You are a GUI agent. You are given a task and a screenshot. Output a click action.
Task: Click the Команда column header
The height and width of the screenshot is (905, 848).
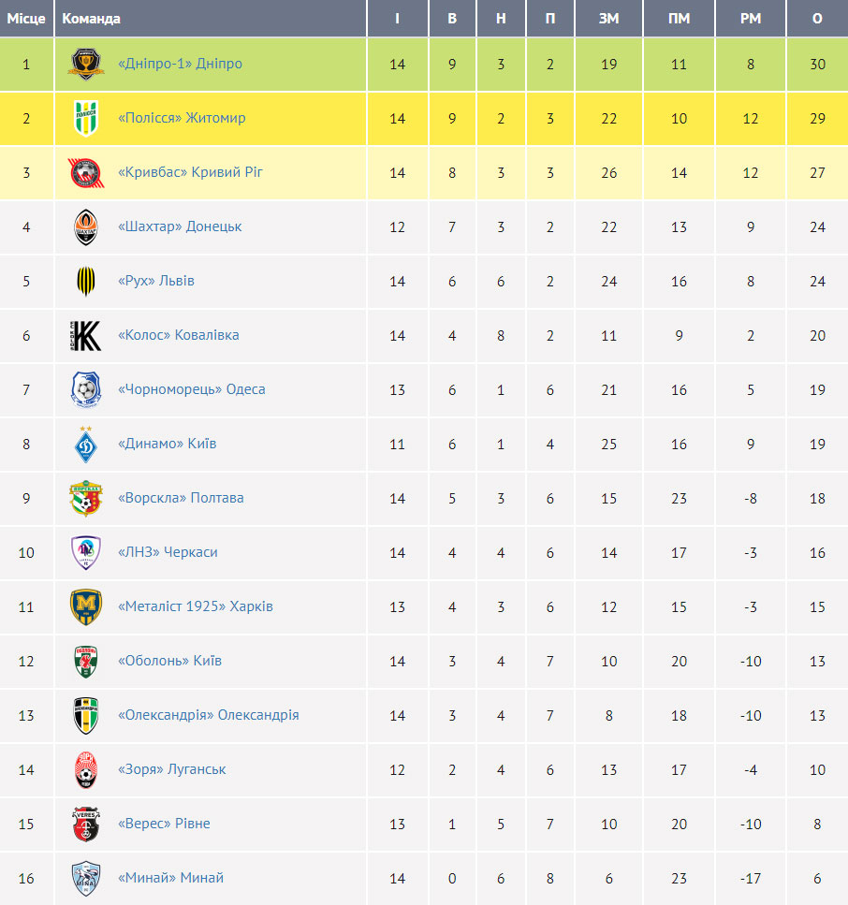(91, 19)
